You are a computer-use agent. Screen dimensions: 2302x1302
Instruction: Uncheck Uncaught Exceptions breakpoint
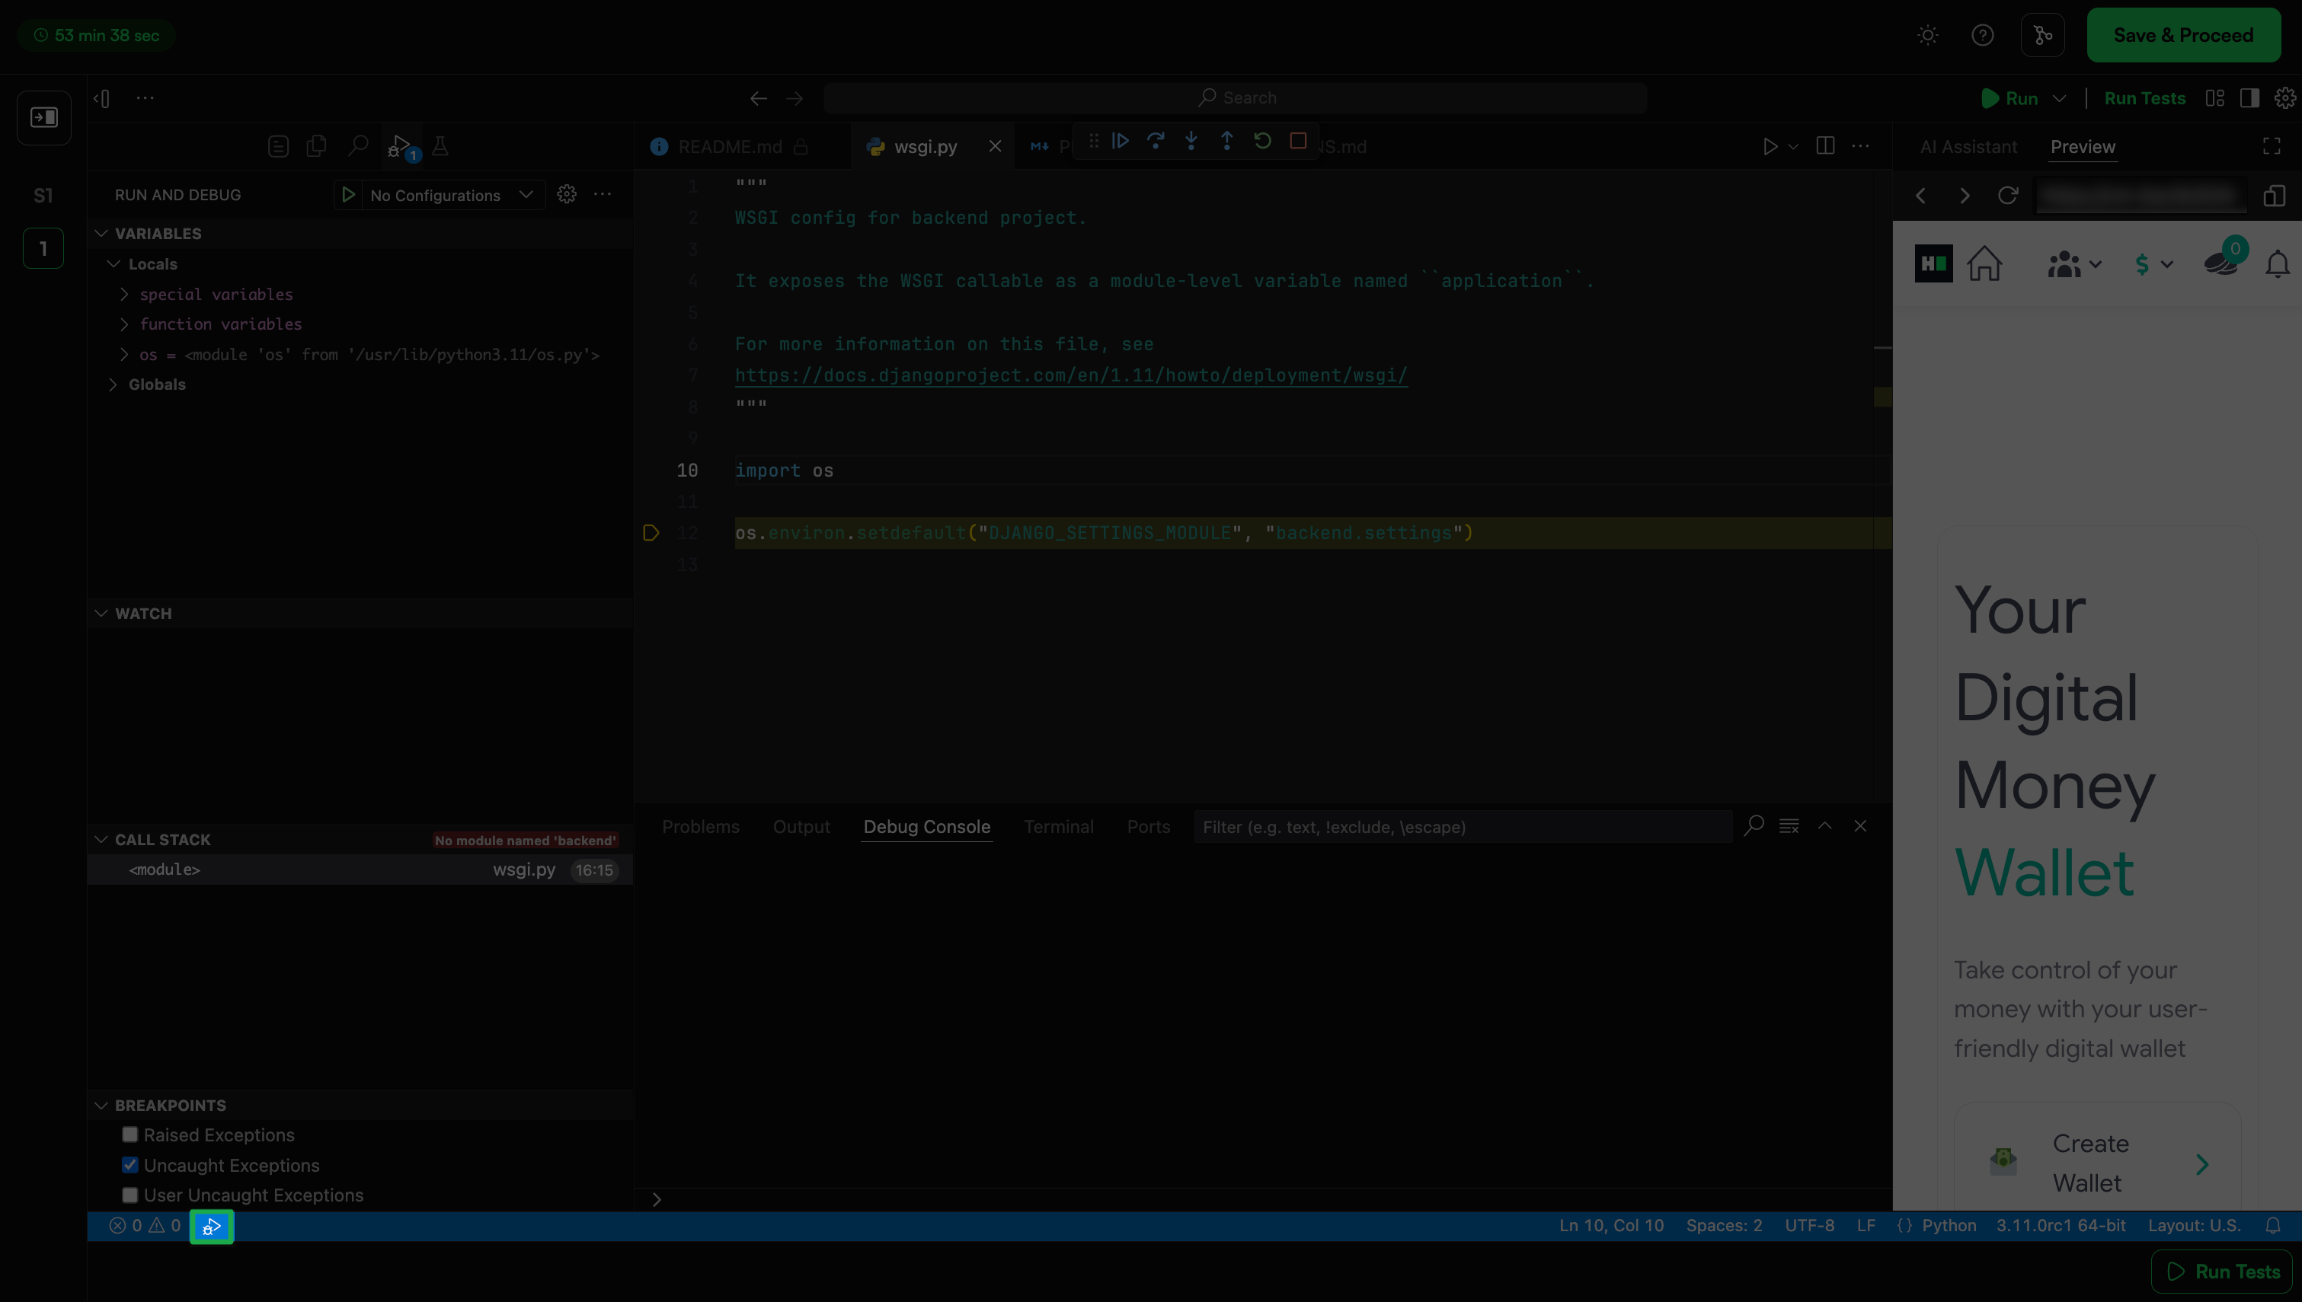click(x=130, y=1165)
